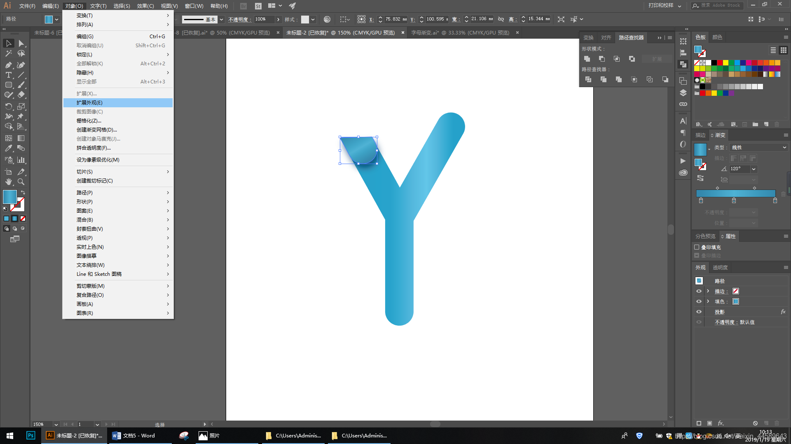The width and height of the screenshot is (791, 444).
Task: Click the Unite shape mode icon
Action: click(x=587, y=59)
